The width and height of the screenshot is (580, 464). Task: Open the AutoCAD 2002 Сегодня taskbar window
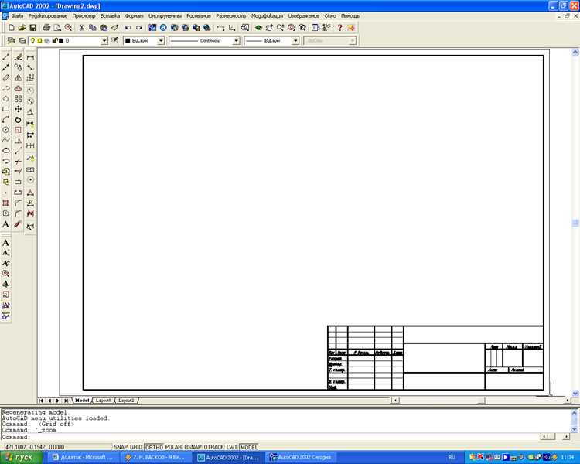pos(300,458)
